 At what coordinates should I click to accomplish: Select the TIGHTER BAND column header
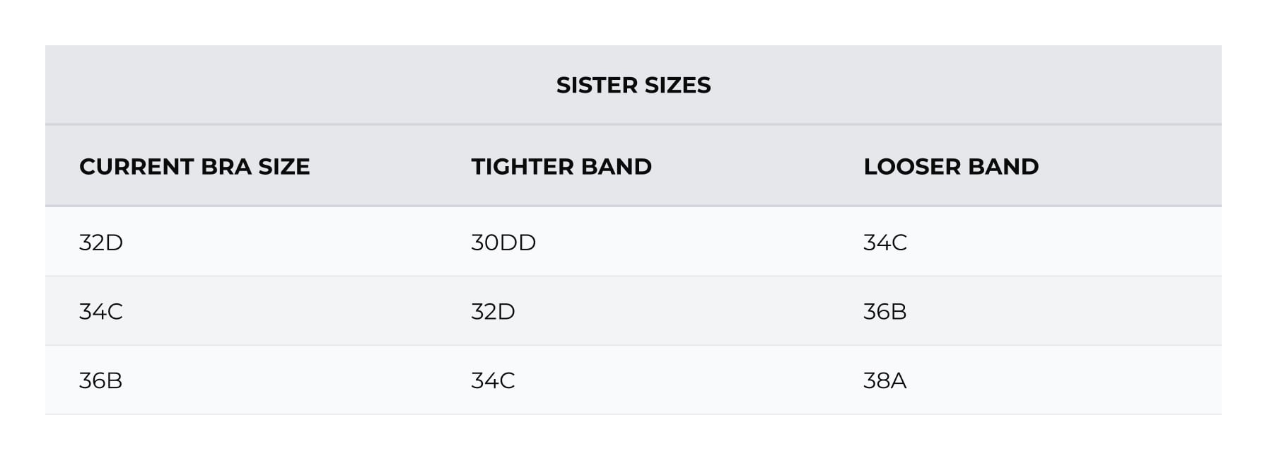coord(561,166)
